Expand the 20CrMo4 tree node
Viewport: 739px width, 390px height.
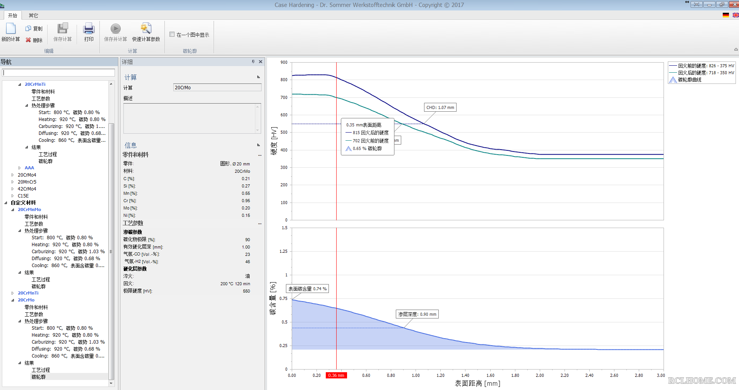coord(13,175)
